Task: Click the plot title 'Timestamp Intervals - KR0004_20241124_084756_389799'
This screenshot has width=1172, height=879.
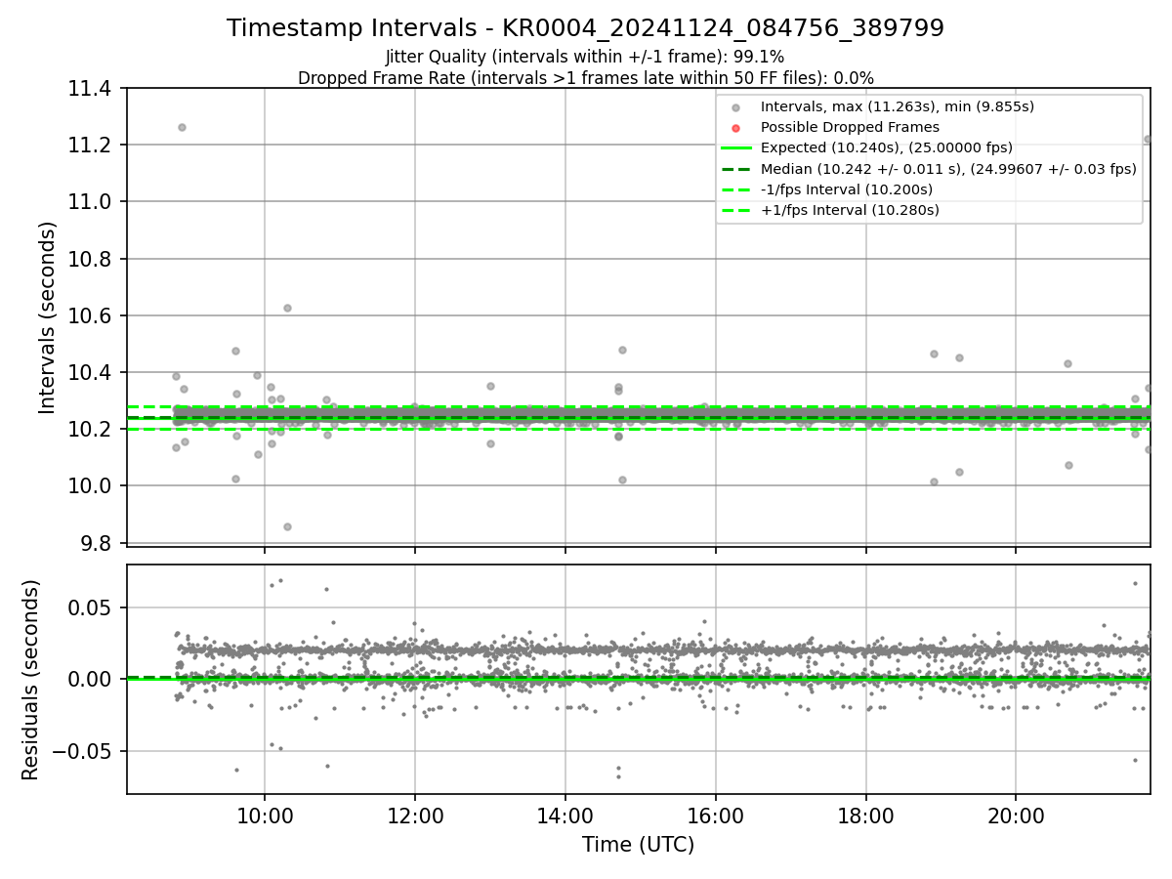Action: pos(585,28)
